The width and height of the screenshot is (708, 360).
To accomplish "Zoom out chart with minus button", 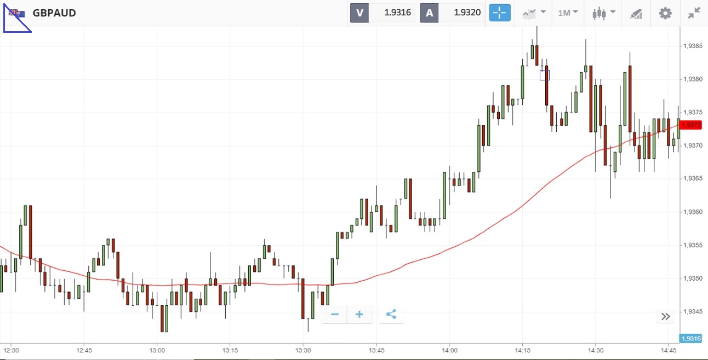I will coord(335,315).
